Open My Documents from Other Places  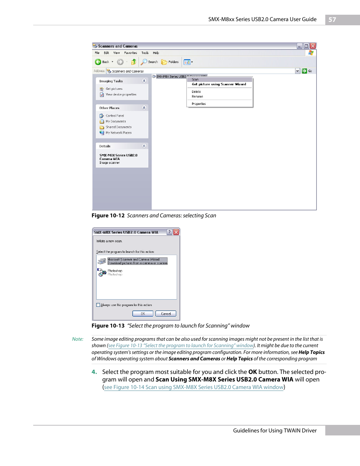(x=116, y=121)
